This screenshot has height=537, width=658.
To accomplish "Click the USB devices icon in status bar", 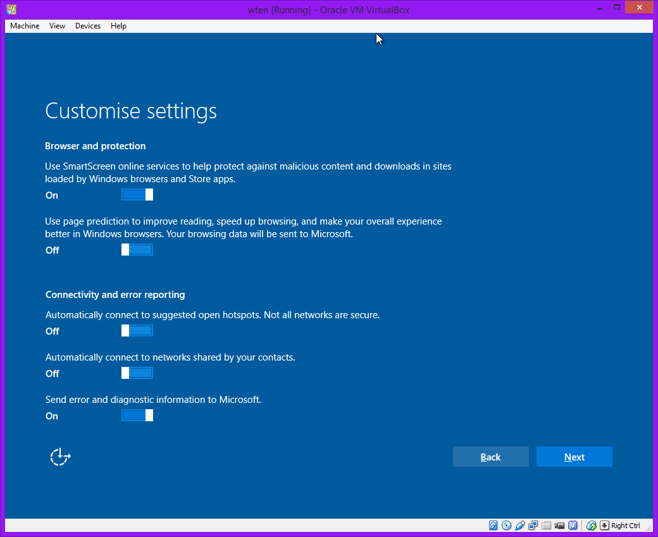I will tap(520, 526).
